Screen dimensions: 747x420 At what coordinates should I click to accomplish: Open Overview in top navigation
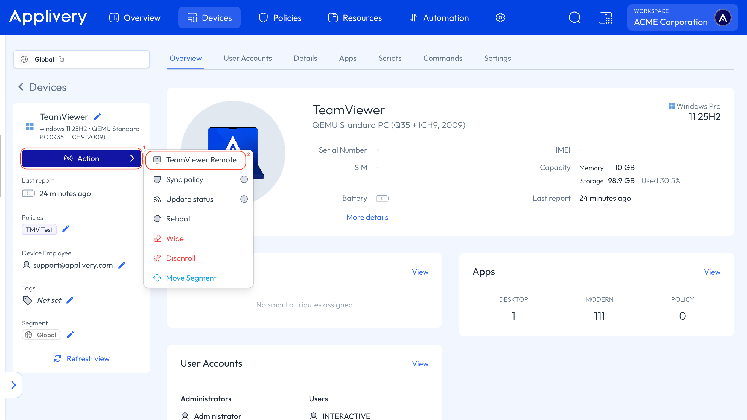pyautogui.click(x=135, y=18)
